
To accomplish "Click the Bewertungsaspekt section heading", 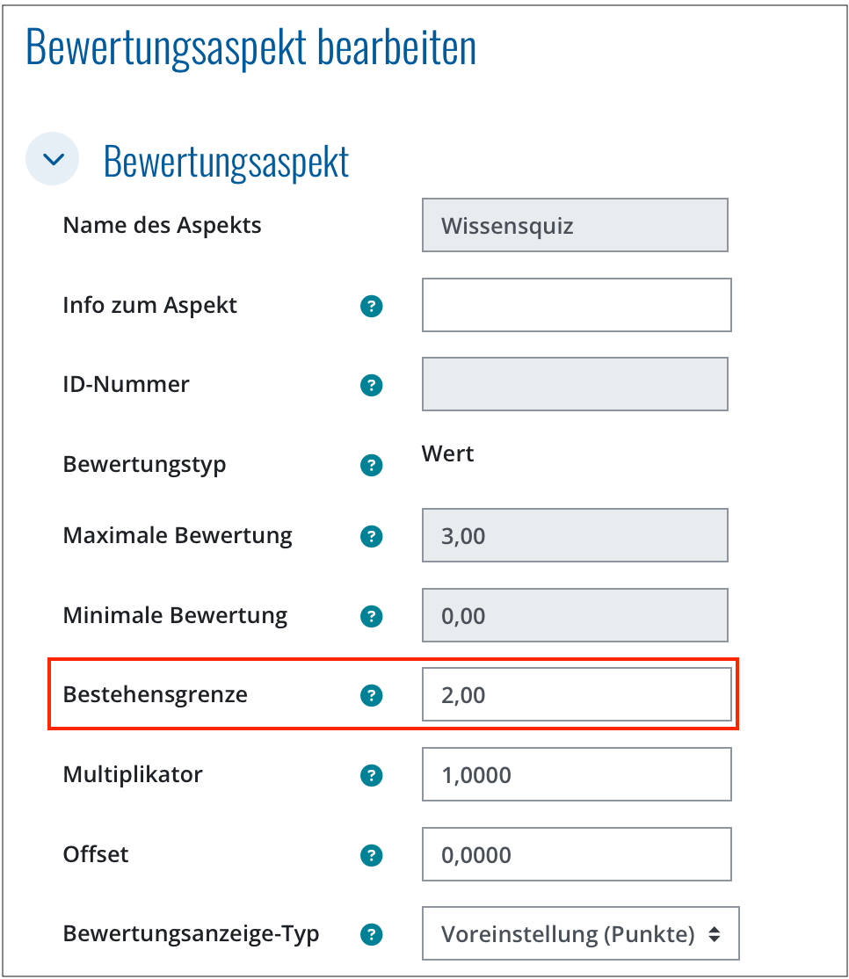I will tap(226, 161).
